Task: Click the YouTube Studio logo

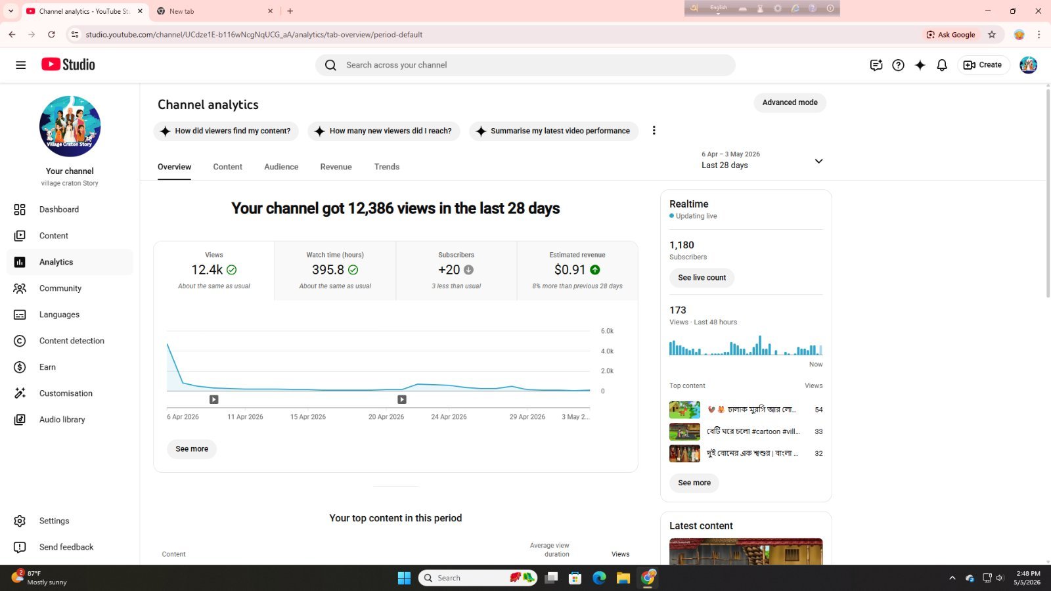Action: [68, 64]
